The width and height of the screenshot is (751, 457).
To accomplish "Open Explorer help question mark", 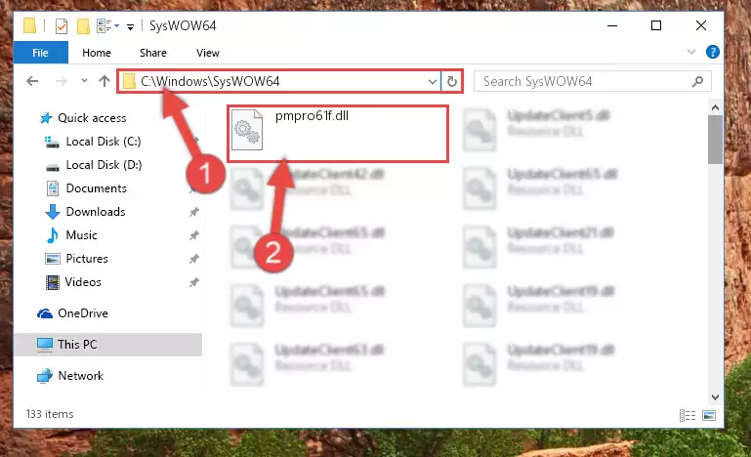I will (713, 52).
